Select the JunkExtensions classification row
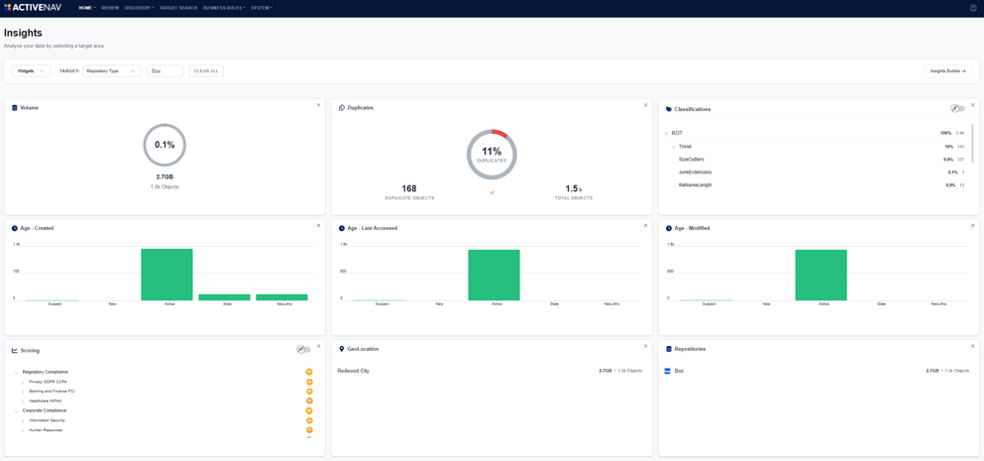The width and height of the screenshot is (984, 461). pyautogui.click(x=820, y=173)
